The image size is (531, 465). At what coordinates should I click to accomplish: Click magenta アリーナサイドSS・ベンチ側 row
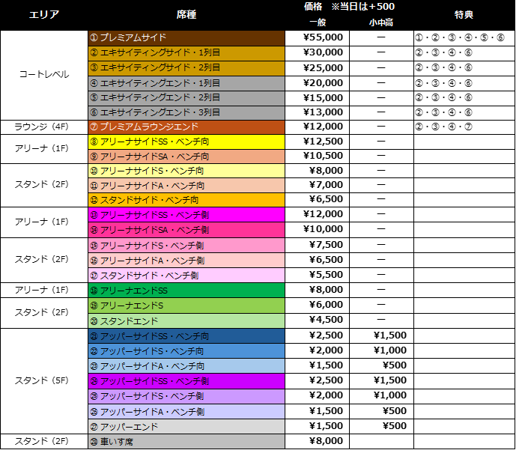pyautogui.click(x=186, y=215)
